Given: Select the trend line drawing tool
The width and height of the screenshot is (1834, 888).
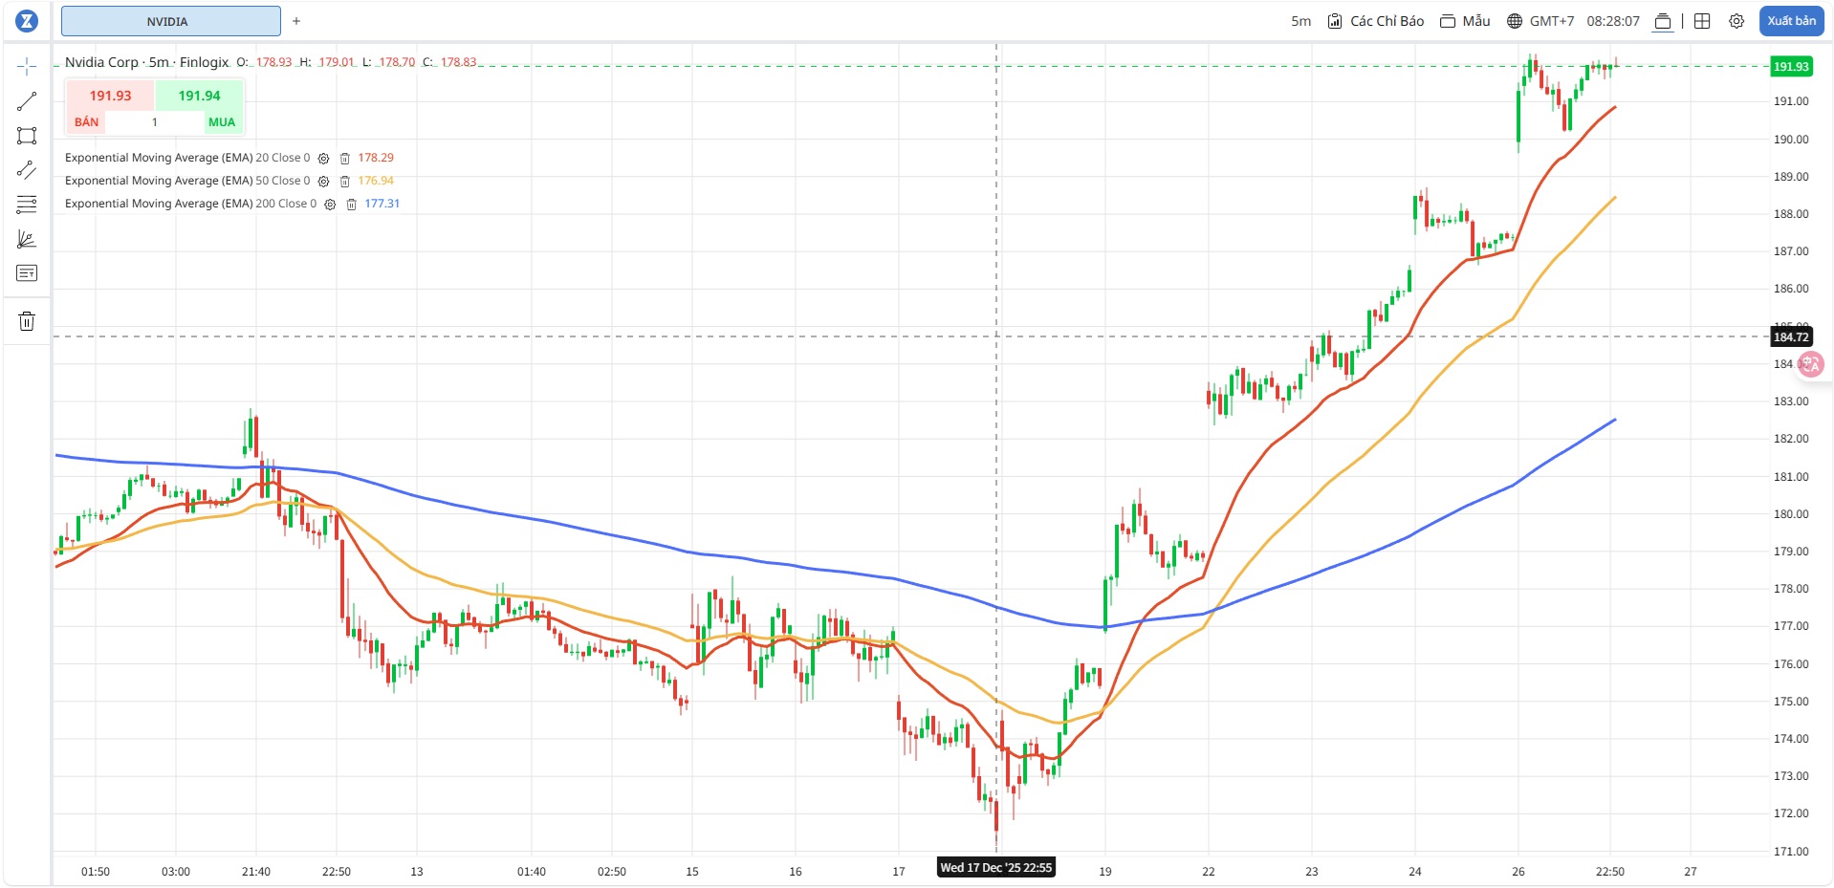Looking at the screenshot, I should point(27,101).
